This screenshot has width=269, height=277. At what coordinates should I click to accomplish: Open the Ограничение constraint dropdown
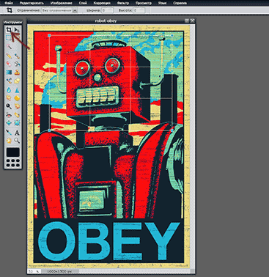[59, 10]
